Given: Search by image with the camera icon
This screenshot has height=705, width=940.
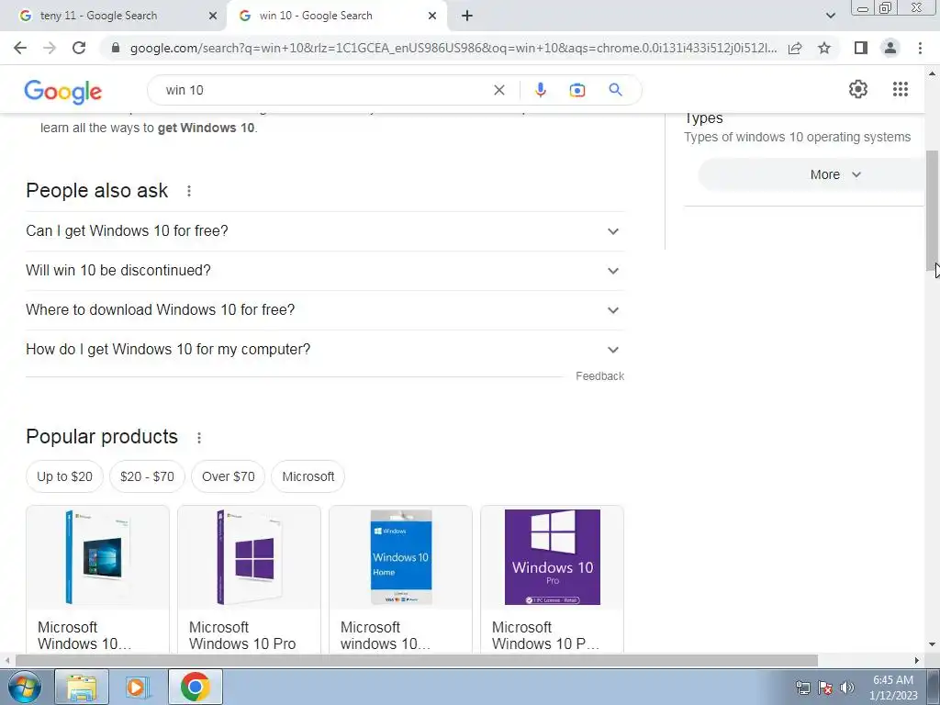Looking at the screenshot, I should point(576,90).
